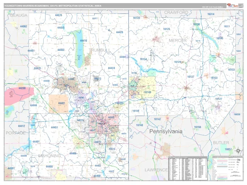Click ZIP code 44418
Viewport: 247px width, 185px height.
[112, 68]
